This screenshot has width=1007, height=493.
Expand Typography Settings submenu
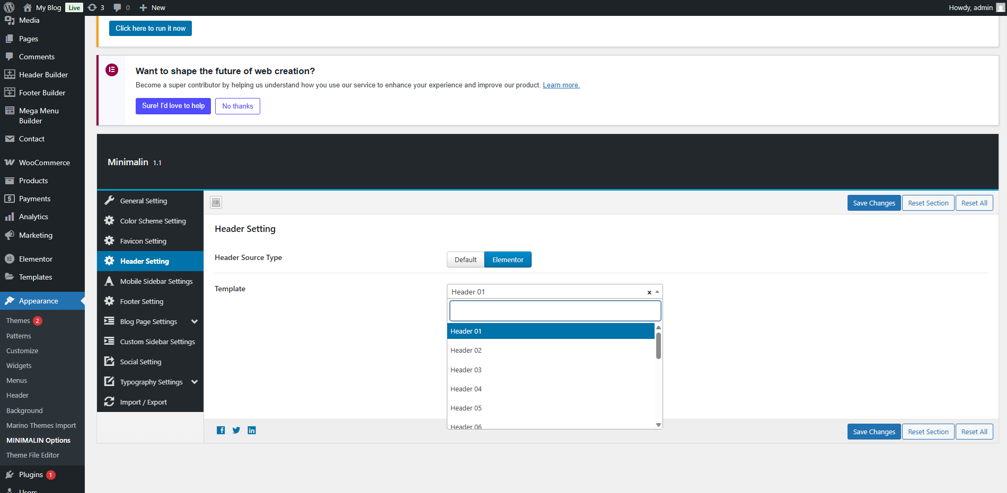pos(195,382)
